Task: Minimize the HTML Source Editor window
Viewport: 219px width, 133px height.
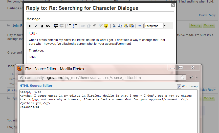Action: tap(172, 68)
